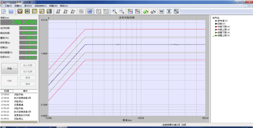
Task: Click the 开始 start button
Action: coord(10,68)
